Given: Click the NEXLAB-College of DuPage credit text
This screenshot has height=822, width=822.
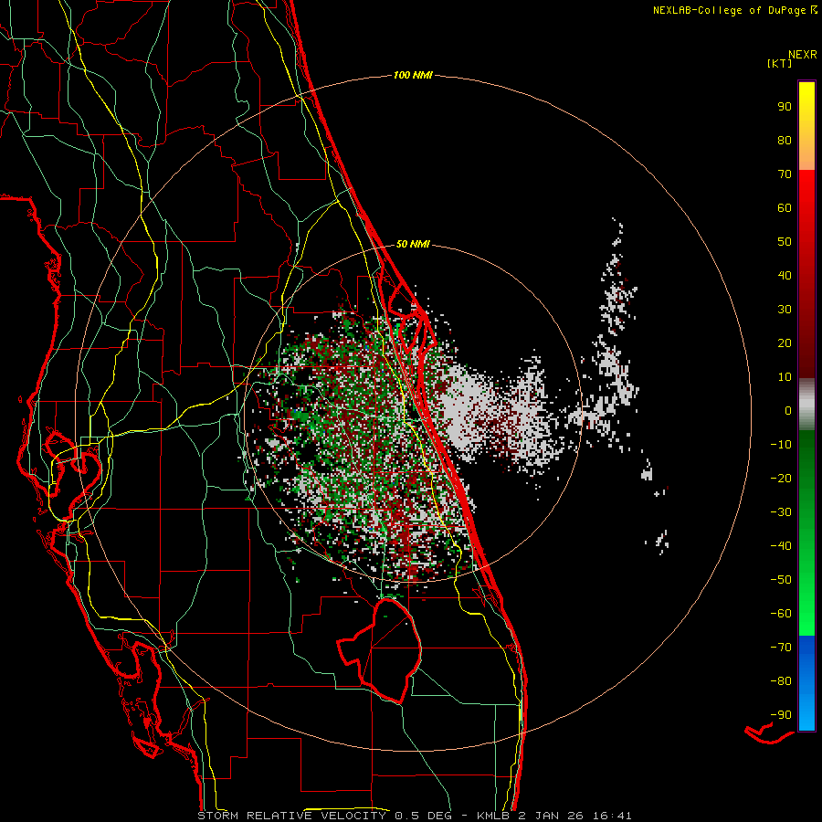Looking at the screenshot, I should click(729, 10).
